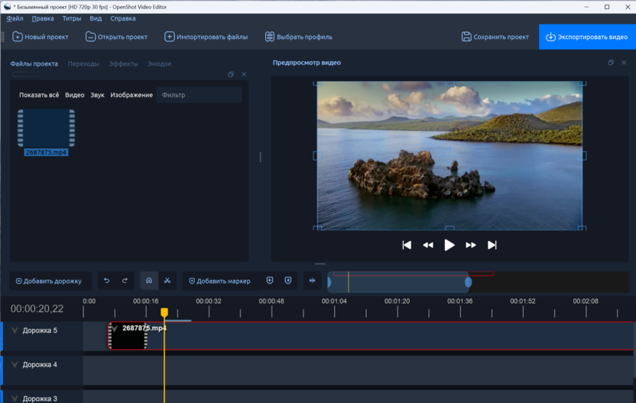The height and width of the screenshot is (403, 636).
Task: Click the Redo arrow in timeline toolbar
Action: pos(125,281)
